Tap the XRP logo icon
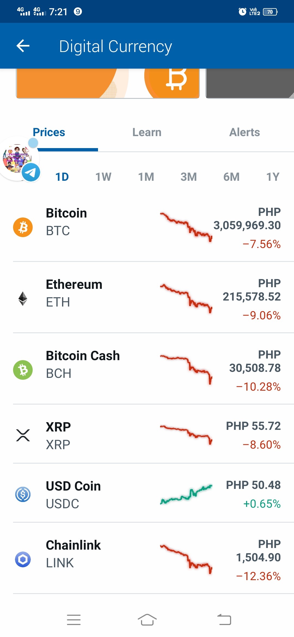 pos(23,435)
